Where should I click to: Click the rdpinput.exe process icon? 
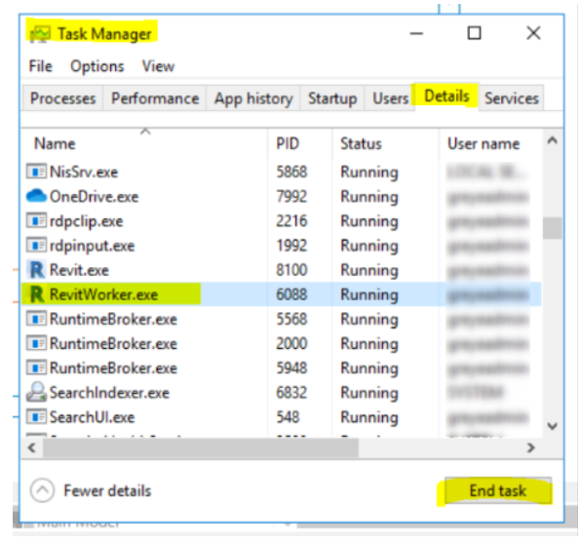pyautogui.click(x=36, y=246)
